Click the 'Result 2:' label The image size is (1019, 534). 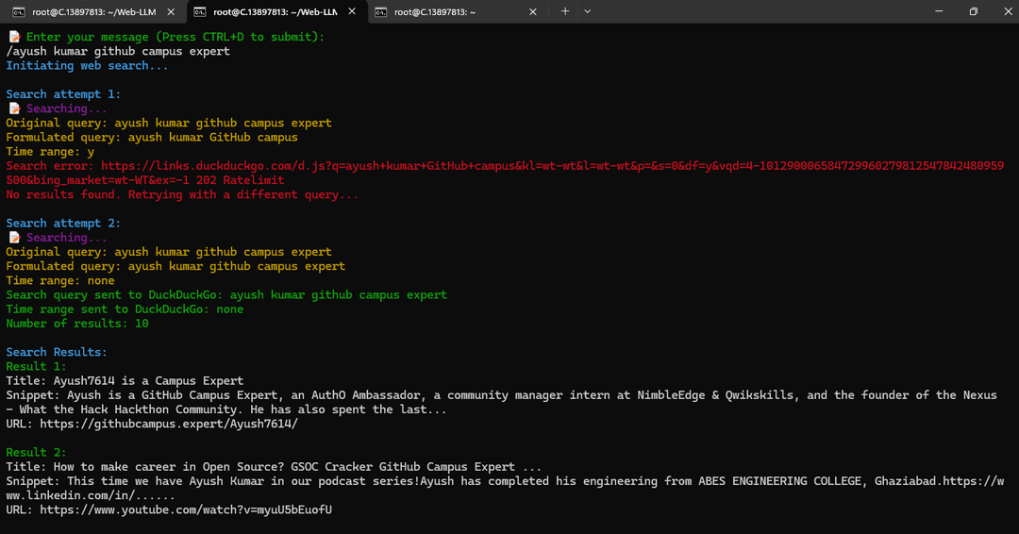coord(36,452)
